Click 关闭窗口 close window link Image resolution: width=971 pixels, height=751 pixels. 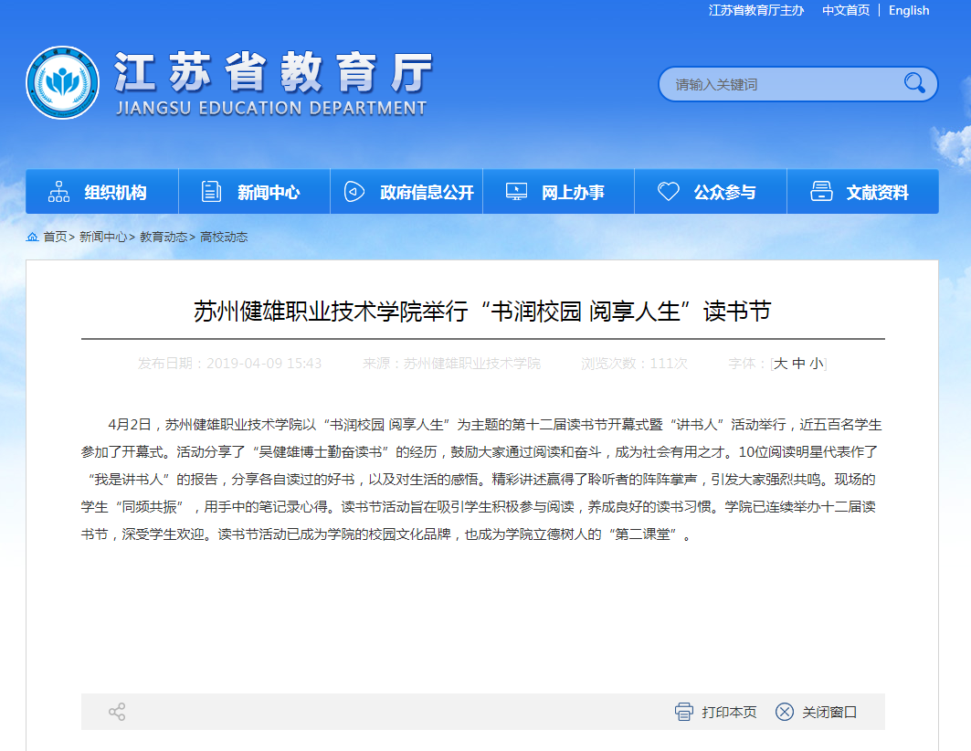pos(829,712)
